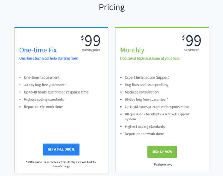Select the 'Bug fixes and issue profiling' item

coord(147,85)
